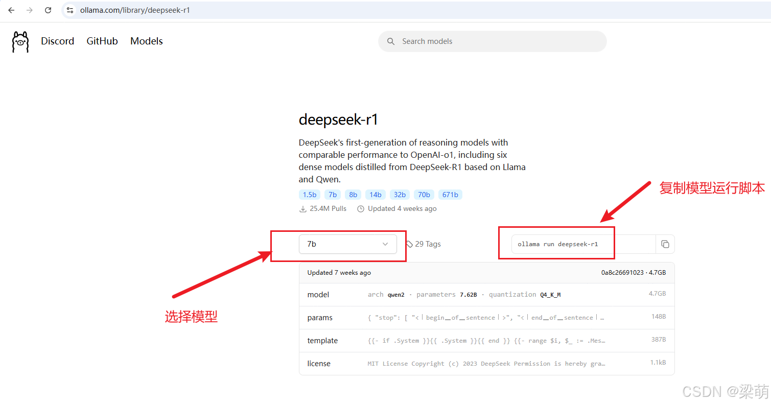The height and width of the screenshot is (405, 771).
Task: Open the license file row
Action: pyautogui.click(x=486, y=364)
